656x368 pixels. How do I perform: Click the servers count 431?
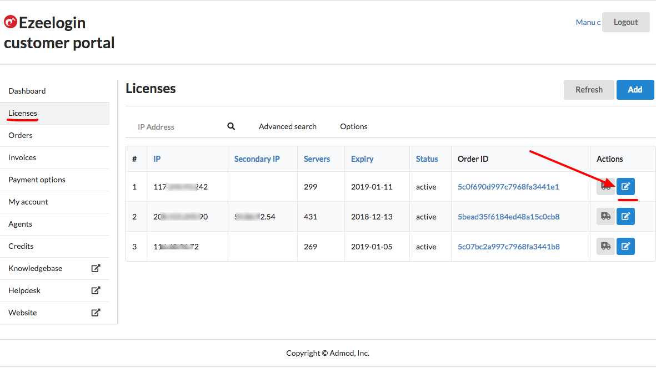click(311, 217)
